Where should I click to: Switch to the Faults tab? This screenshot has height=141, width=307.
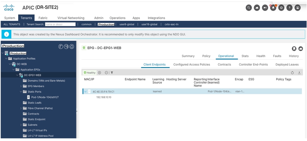[277, 56]
